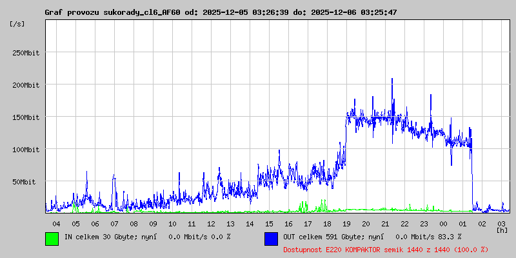This screenshot has width=516, height=258.
Task: Click the [h] hours axis label
Action: (x=502, y=230)
